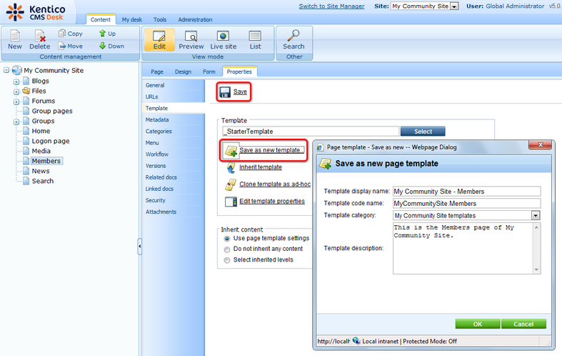Click the Edit template properties link
This screenshot has height=356, width=562.
pyautogui.click(x=272, y=202)
